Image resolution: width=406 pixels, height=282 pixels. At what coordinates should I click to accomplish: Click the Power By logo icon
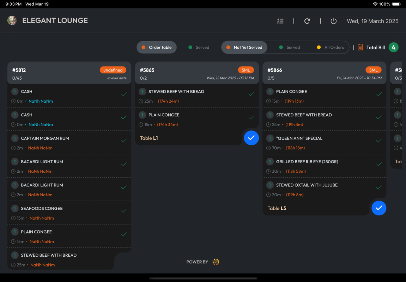pyautogui.click(x=216, y=262)
